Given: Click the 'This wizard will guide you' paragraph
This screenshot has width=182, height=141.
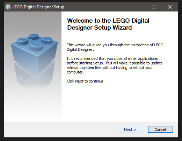Looking at the screenshot, I should pos(115,47).
